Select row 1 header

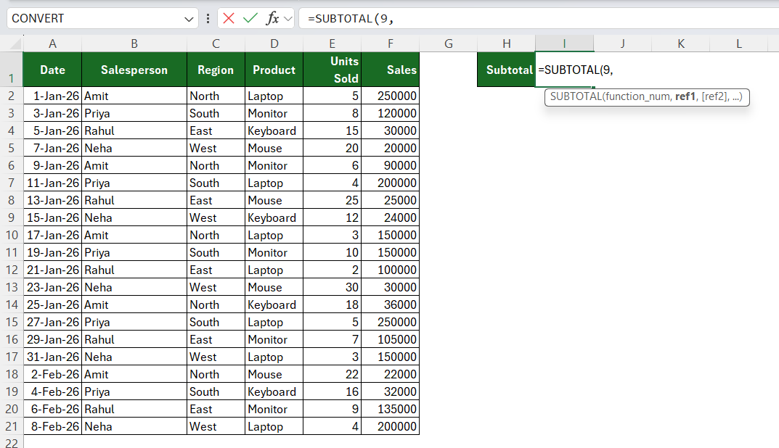(x=12, y=70)
